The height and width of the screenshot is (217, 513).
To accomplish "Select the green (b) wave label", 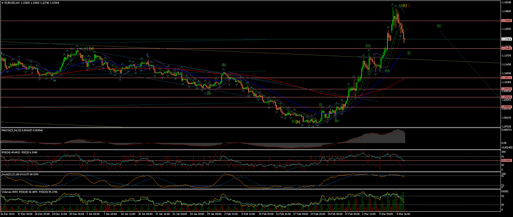I will click(224, 65).
